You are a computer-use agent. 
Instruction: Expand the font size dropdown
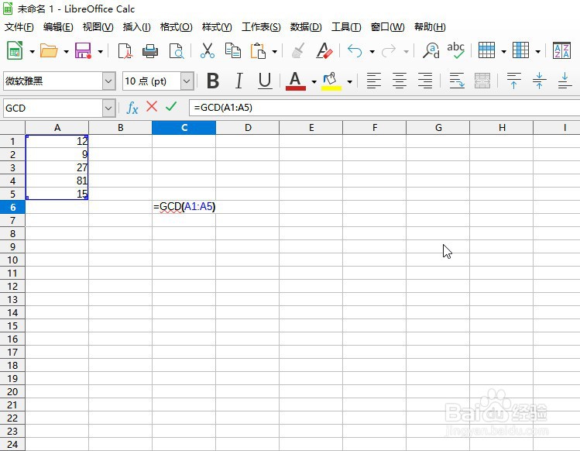[187, 81]
